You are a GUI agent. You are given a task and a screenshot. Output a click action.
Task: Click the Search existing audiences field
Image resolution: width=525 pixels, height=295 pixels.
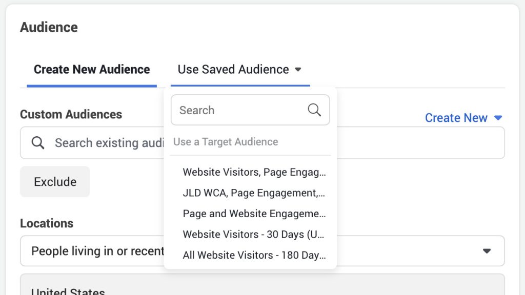pyautogui.click(x=262, y=143)
